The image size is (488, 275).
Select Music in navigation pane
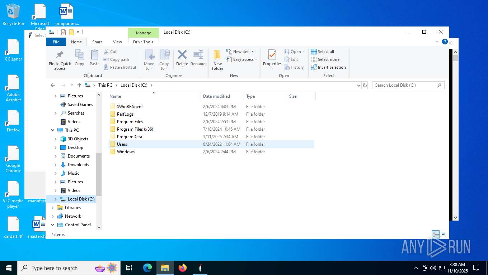74,173
